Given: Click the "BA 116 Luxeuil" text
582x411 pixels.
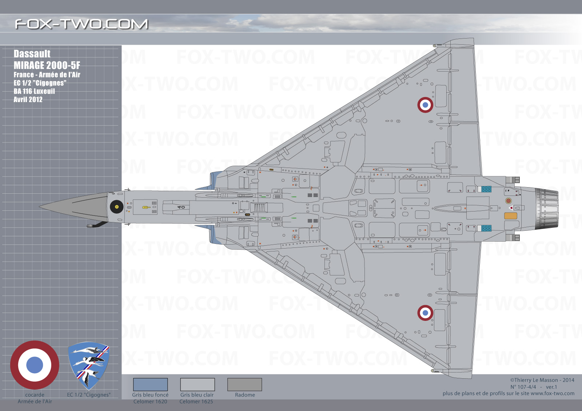Looking at the screenshot, I should coord(34,91).
